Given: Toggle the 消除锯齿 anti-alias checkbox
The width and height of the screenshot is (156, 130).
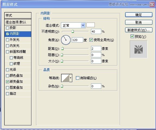Looking at the screenshot, I should pyautogui.click(x=77, y=78).
